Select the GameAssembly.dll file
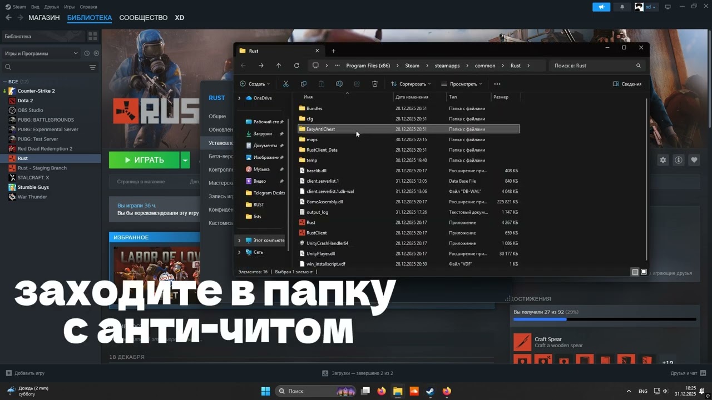 click(408, 202)
